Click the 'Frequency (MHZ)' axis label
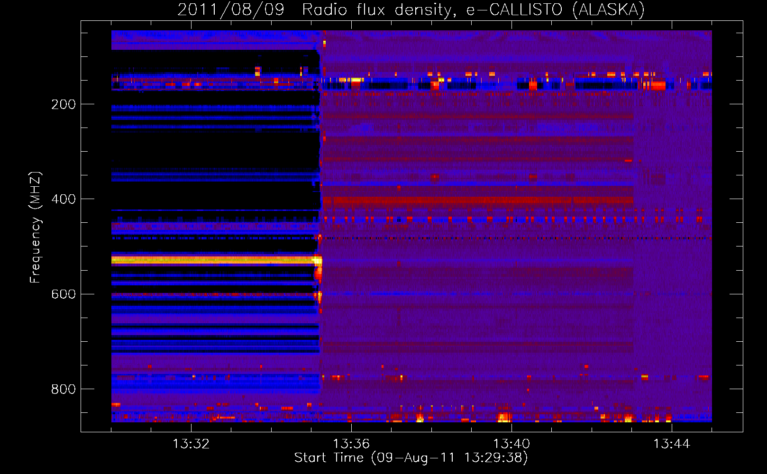This screenshot has width=767, height=474. [x=36, y=227]
